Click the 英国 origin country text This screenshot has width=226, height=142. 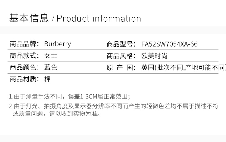[x=148, y=68]
